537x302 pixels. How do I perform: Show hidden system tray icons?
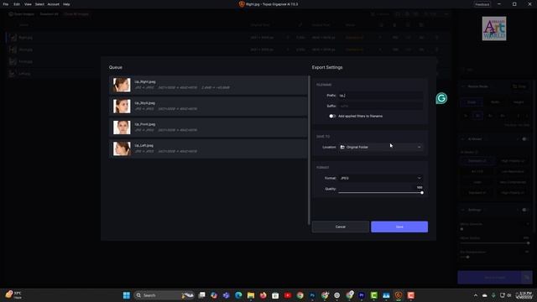coord(476,295)
